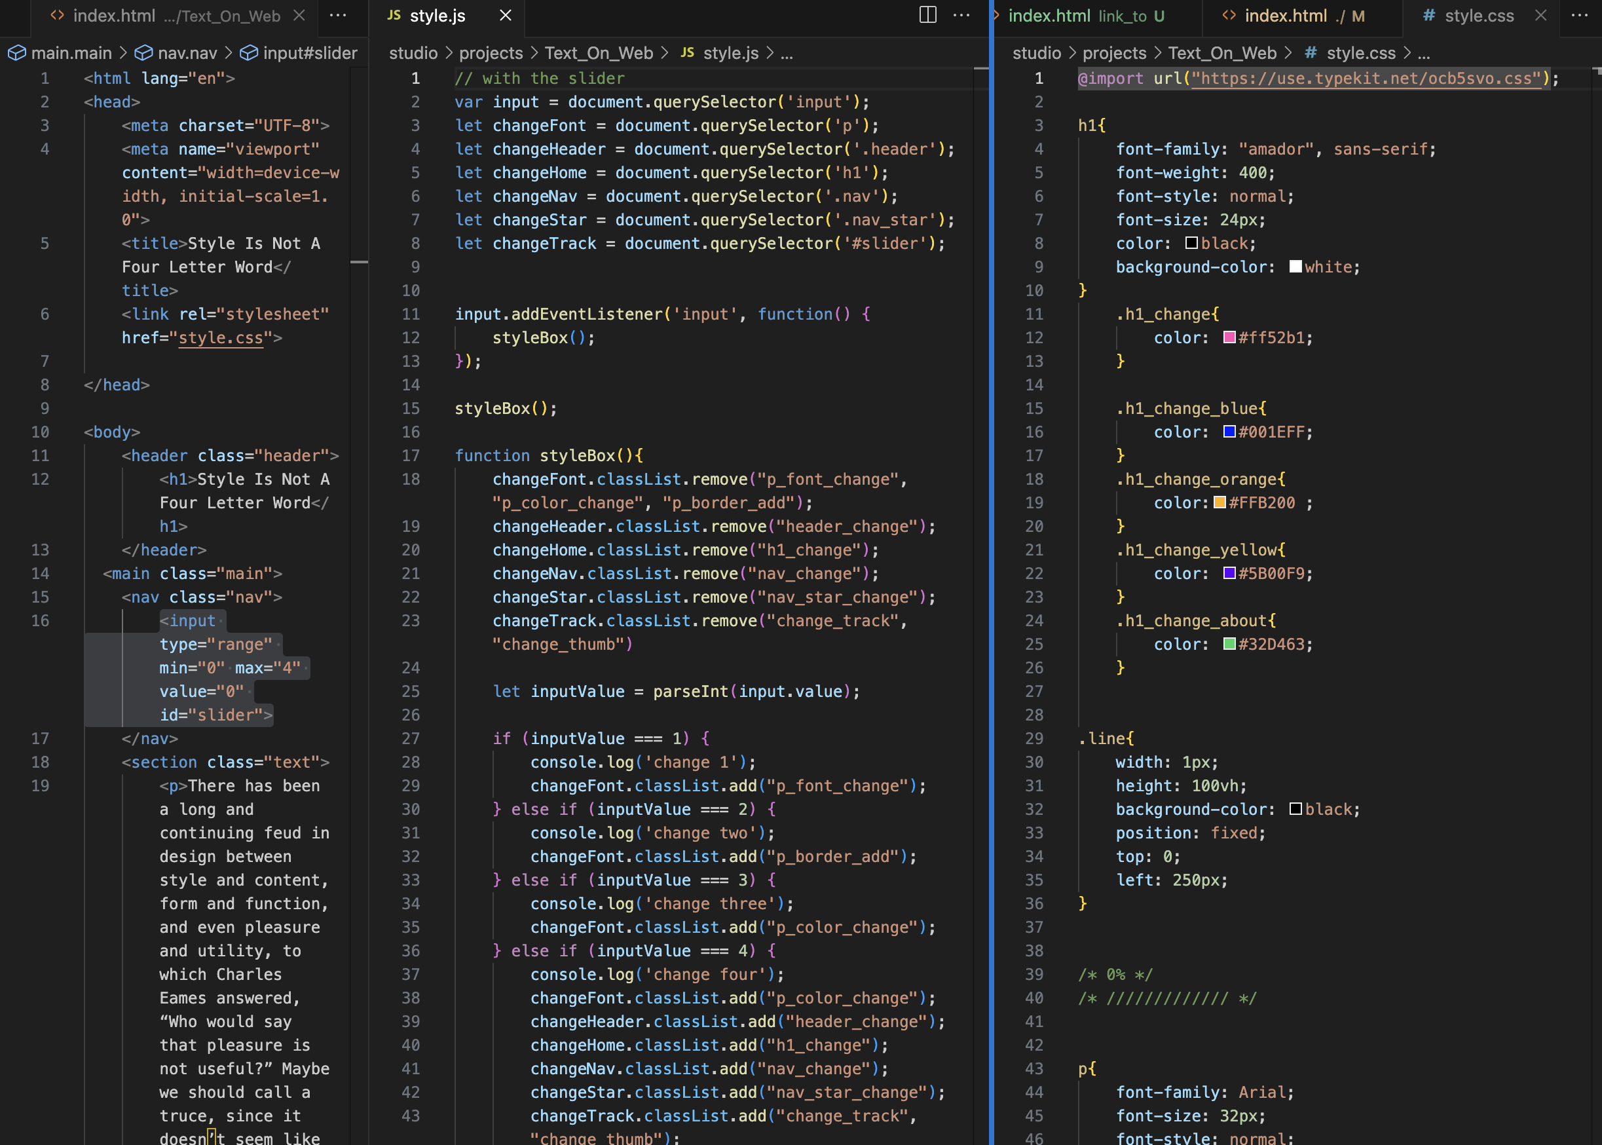1602x1145 pixels.
Task: Click the #001EFF blue color swatch
Action: 1229,432
